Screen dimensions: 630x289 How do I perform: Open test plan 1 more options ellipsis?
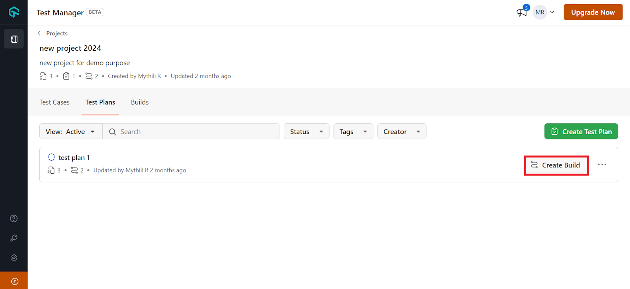(x=602, y=165)
